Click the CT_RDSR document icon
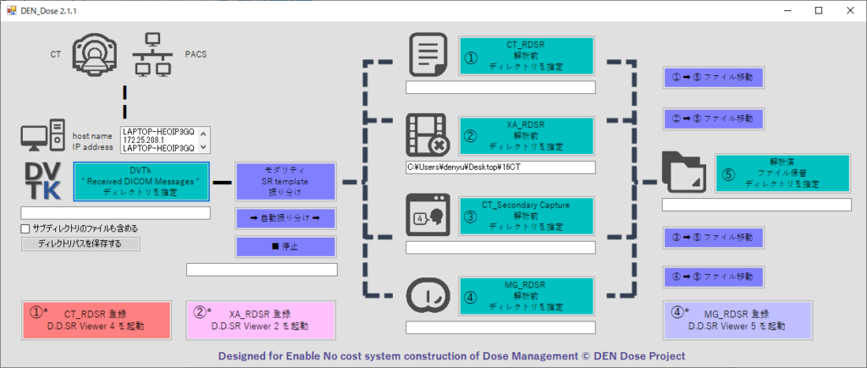 (x=429, y=56)
